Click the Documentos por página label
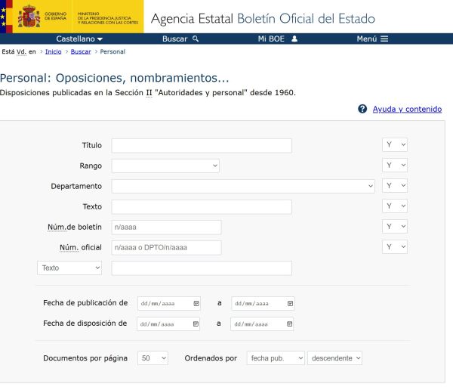Screen dimensions: 453x387 pos(85,358)
